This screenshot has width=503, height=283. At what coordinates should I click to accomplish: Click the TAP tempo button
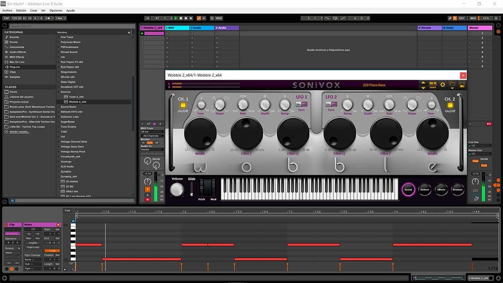point(6,18)
